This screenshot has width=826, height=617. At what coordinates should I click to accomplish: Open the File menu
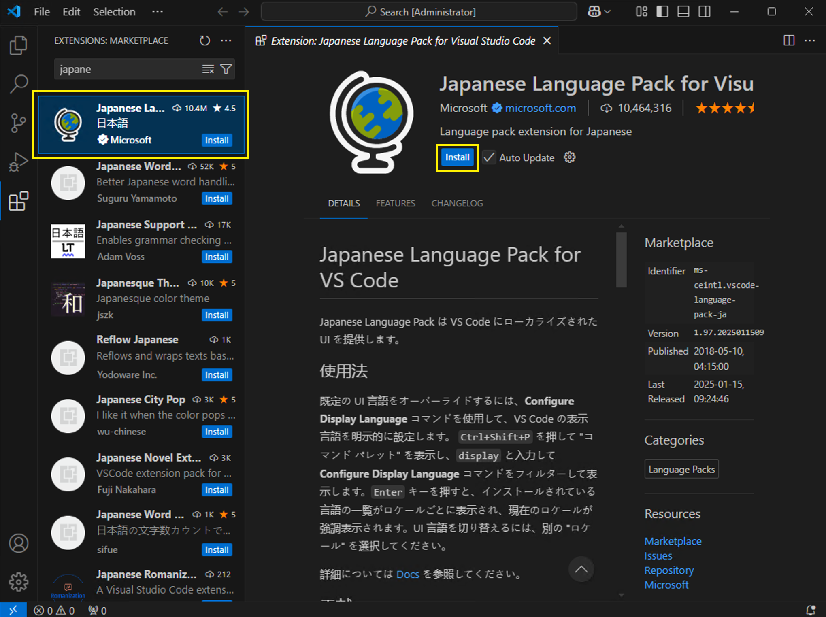(42, 12)
